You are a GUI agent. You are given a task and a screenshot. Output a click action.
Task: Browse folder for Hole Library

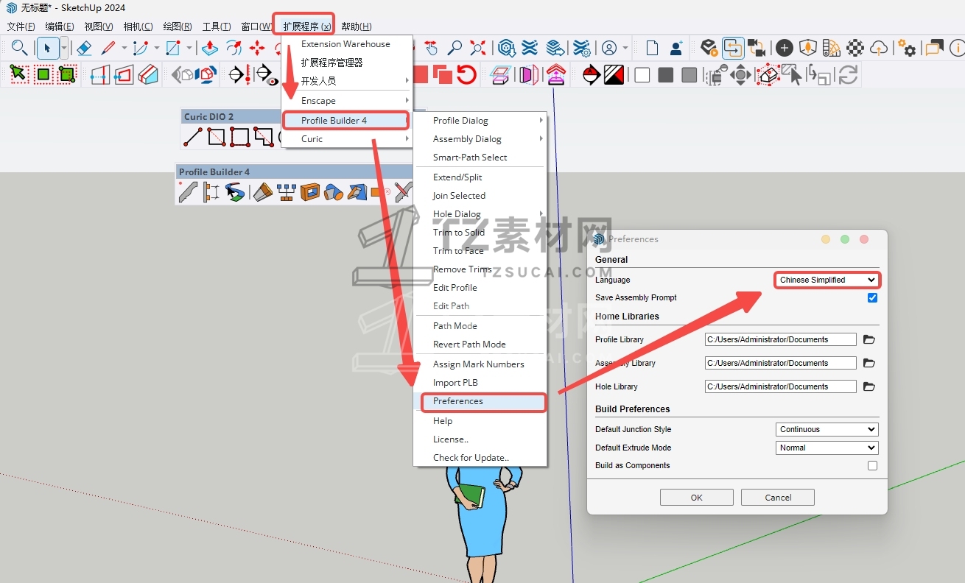point(869,387)
